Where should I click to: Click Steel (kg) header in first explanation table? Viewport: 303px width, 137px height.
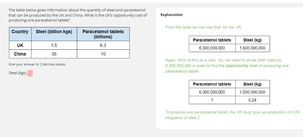pyautogui.click(x=252, y=40)
